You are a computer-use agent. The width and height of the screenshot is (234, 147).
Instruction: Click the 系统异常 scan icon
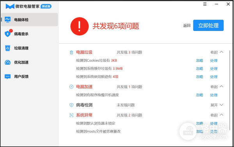(71, 115)
